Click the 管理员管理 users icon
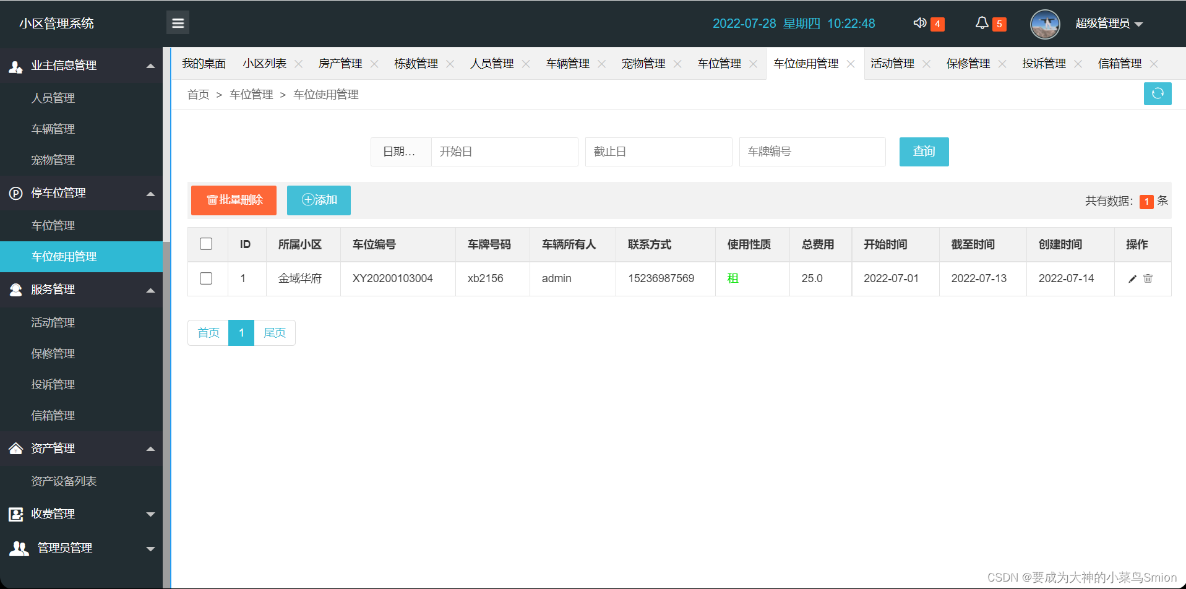This screenshot has height=589, width=1186. click(19, 548)
